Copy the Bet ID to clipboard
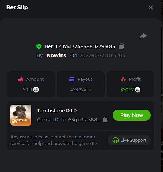163x172 pixels. point(121,46)
